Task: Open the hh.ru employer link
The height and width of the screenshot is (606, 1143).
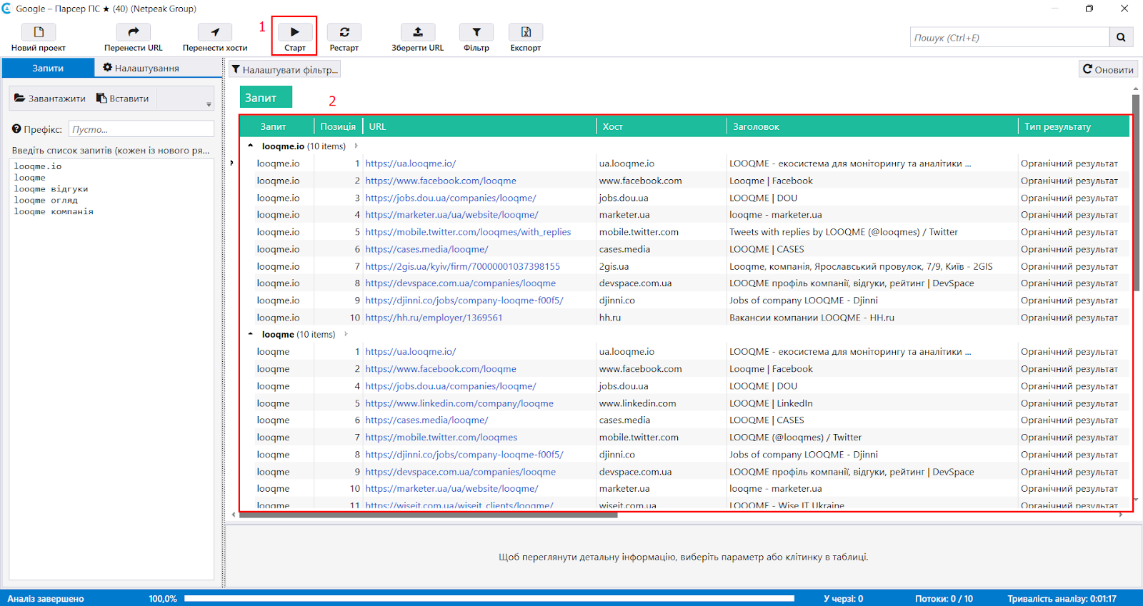Action: [434, 318]
